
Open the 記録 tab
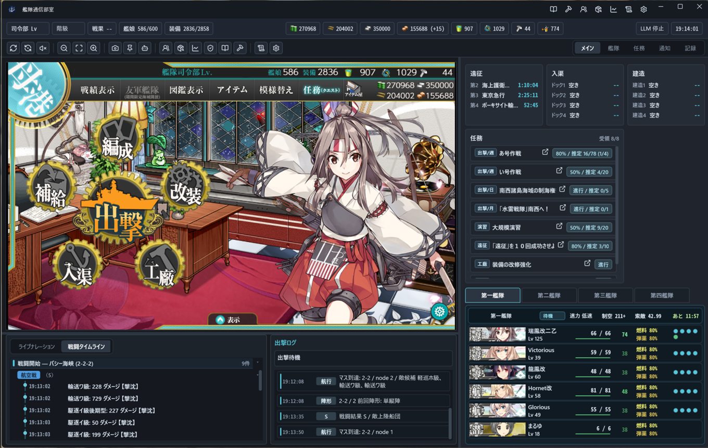pos(690,48)
